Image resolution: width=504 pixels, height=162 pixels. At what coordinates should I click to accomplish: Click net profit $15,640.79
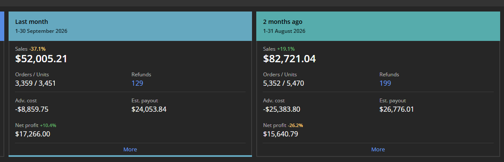pos(281,134)
